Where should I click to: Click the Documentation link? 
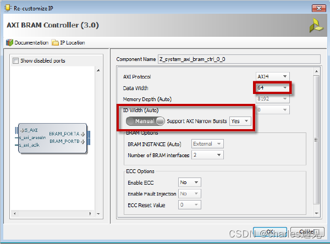point(31,43)
